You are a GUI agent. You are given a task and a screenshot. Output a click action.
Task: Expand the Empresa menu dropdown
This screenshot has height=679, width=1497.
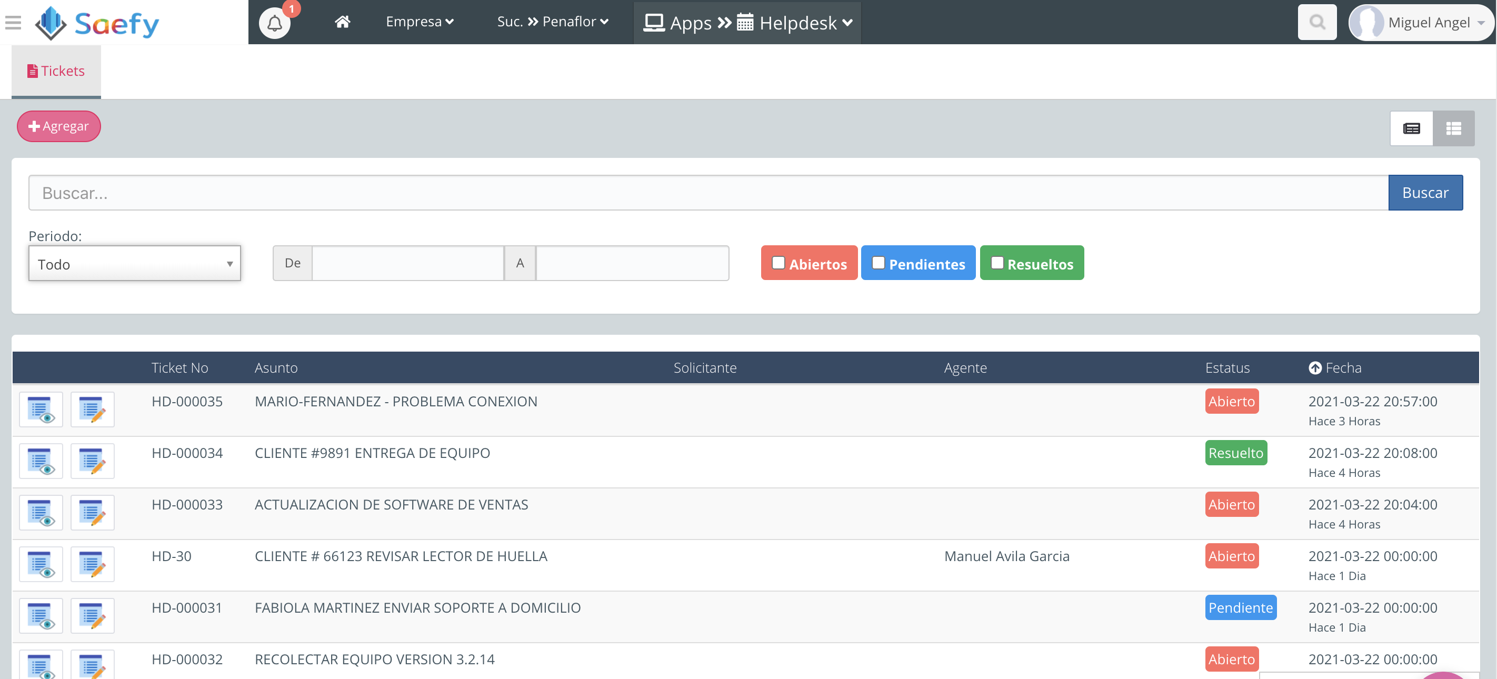[x=420, y=22]
